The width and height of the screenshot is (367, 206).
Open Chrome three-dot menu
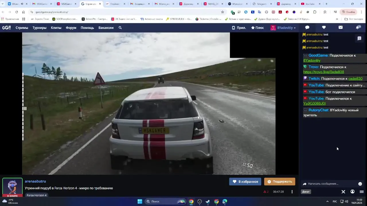[x=362, y=12]
